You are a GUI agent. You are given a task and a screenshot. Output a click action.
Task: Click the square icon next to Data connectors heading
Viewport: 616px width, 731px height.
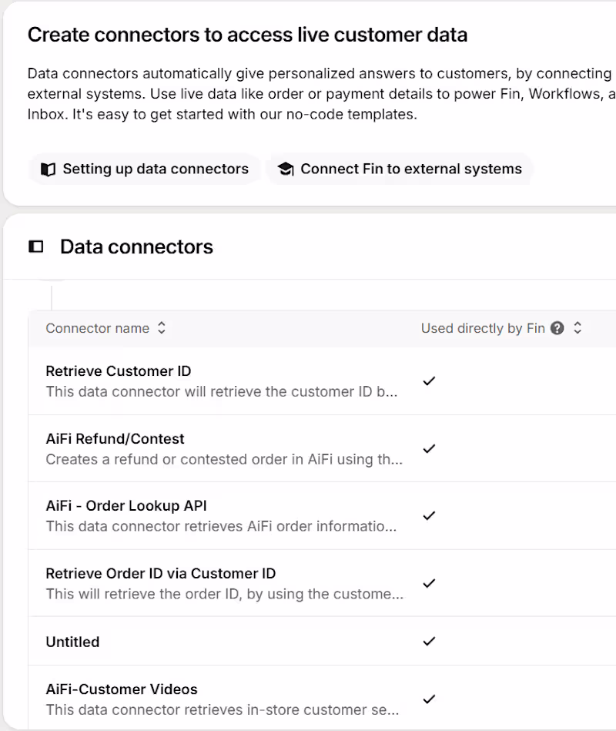pos(35,246)
